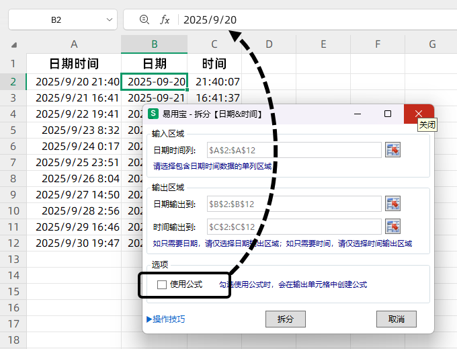Click range picker icon for 日期输出到
This screenshot has height=349, width=457.
392,204
